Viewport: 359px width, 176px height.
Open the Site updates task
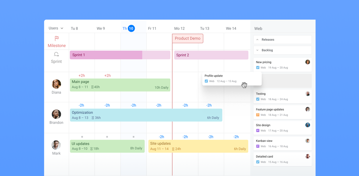(x=198, y=146)
